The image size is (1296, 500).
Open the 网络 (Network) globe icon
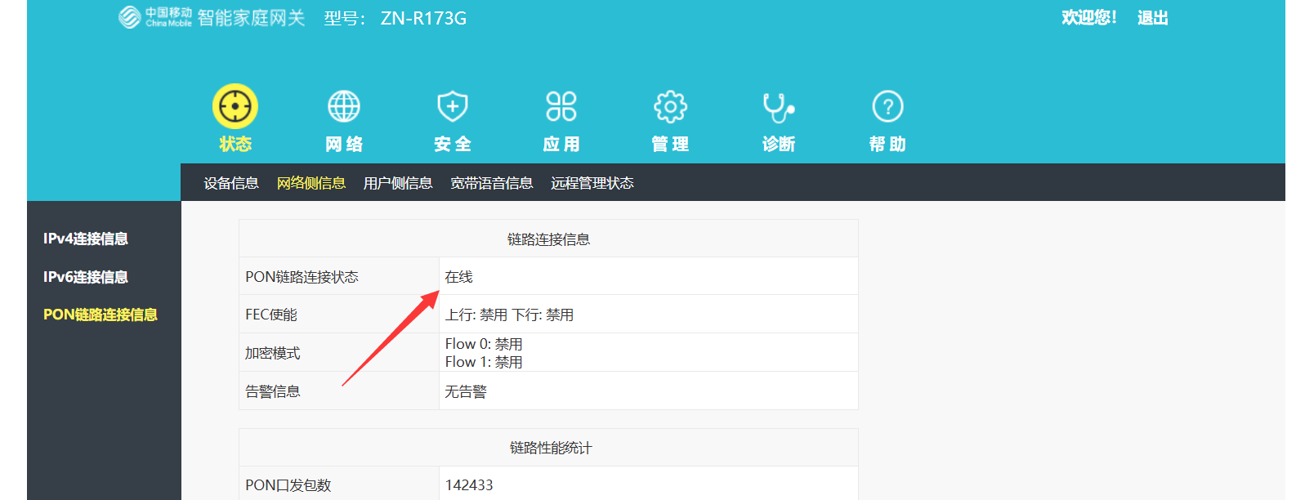(x=344, y=106)
